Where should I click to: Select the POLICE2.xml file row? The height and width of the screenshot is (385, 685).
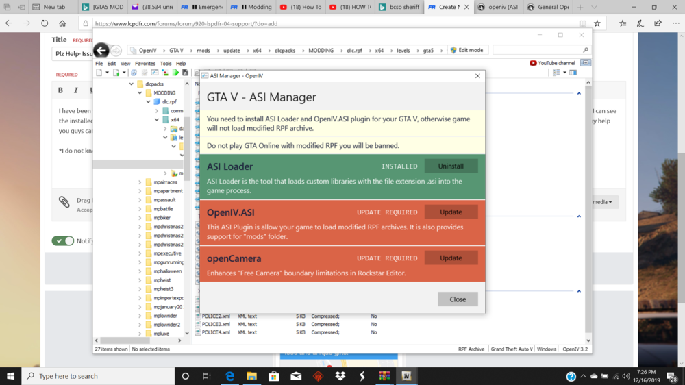(288, 316)
